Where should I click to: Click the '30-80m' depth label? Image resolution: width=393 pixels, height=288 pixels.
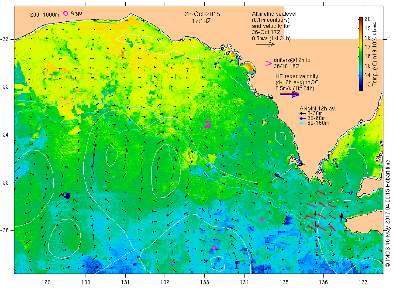pyautogui.click(x=317, y=118)
